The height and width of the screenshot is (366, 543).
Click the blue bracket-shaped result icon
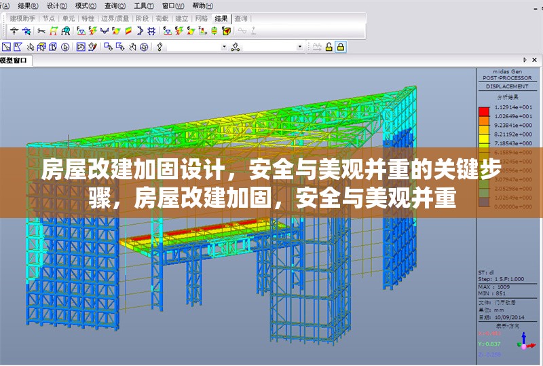point(140,31)
